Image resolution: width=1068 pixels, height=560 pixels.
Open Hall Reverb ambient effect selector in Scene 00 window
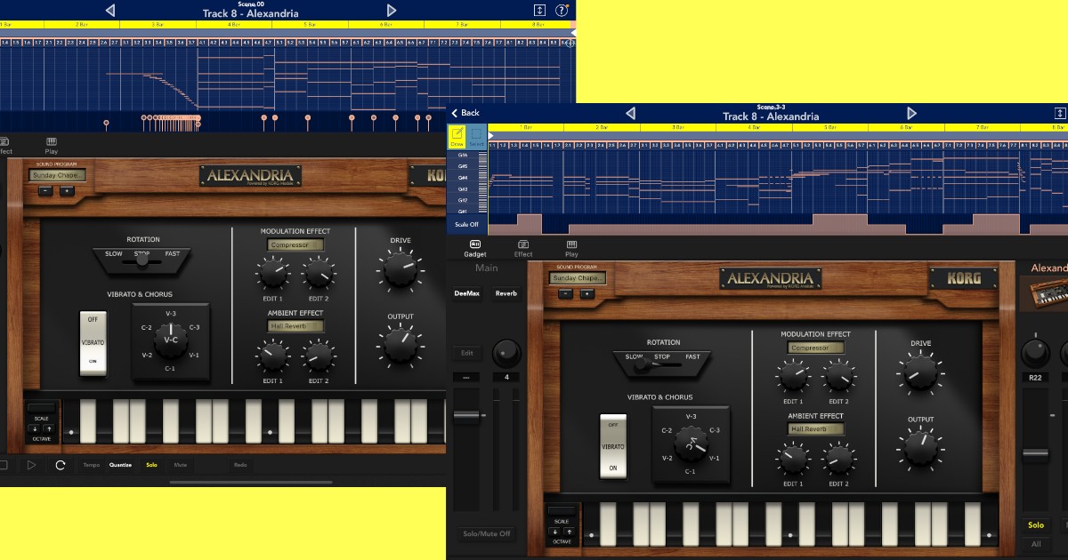tap(296, 326)
